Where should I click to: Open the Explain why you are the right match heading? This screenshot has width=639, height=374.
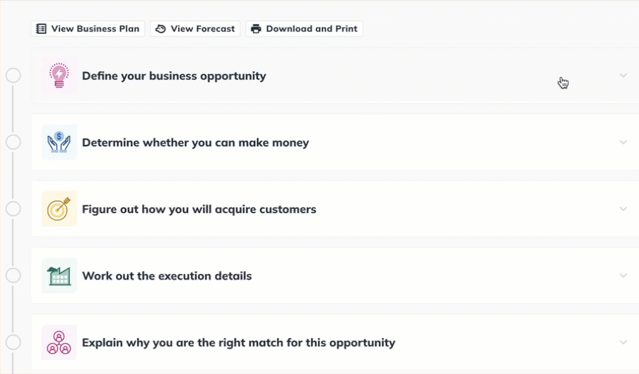[x=238, y=343]
